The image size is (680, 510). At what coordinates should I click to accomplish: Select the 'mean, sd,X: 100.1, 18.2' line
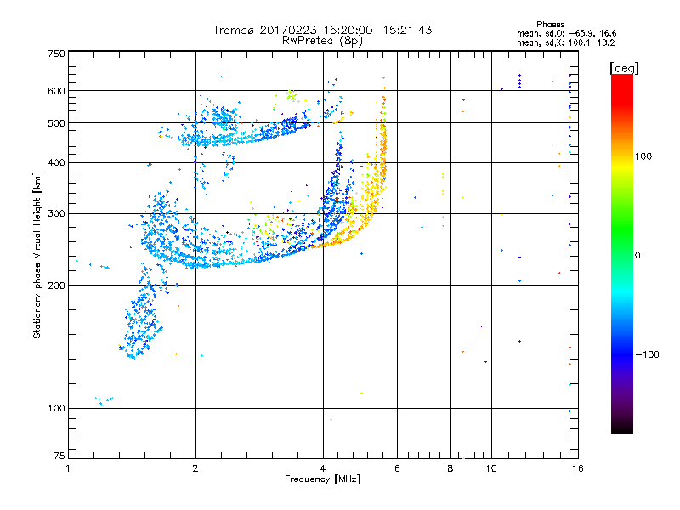coord(565,43)
